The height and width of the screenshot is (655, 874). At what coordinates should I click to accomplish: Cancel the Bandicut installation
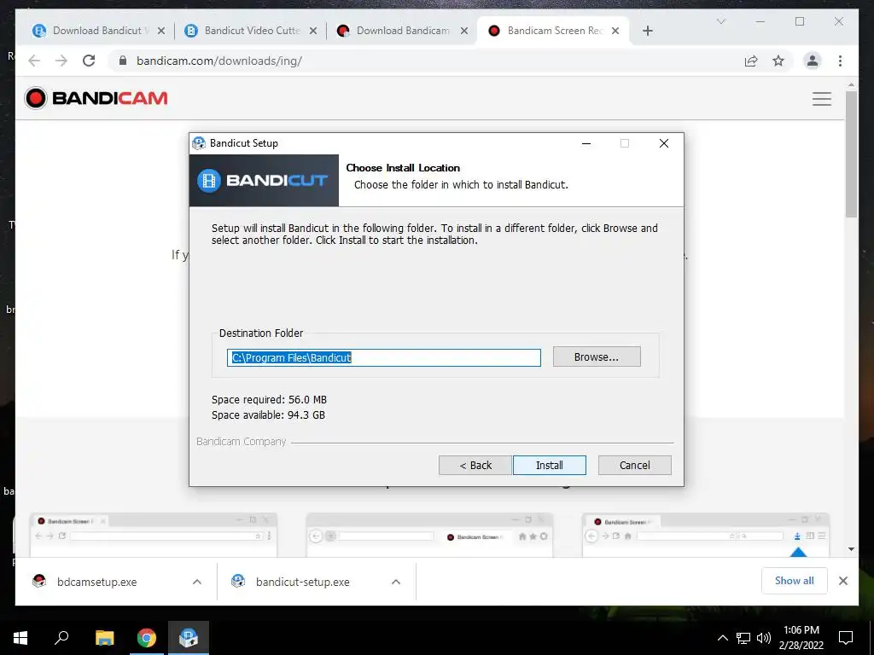pos(634,465)
